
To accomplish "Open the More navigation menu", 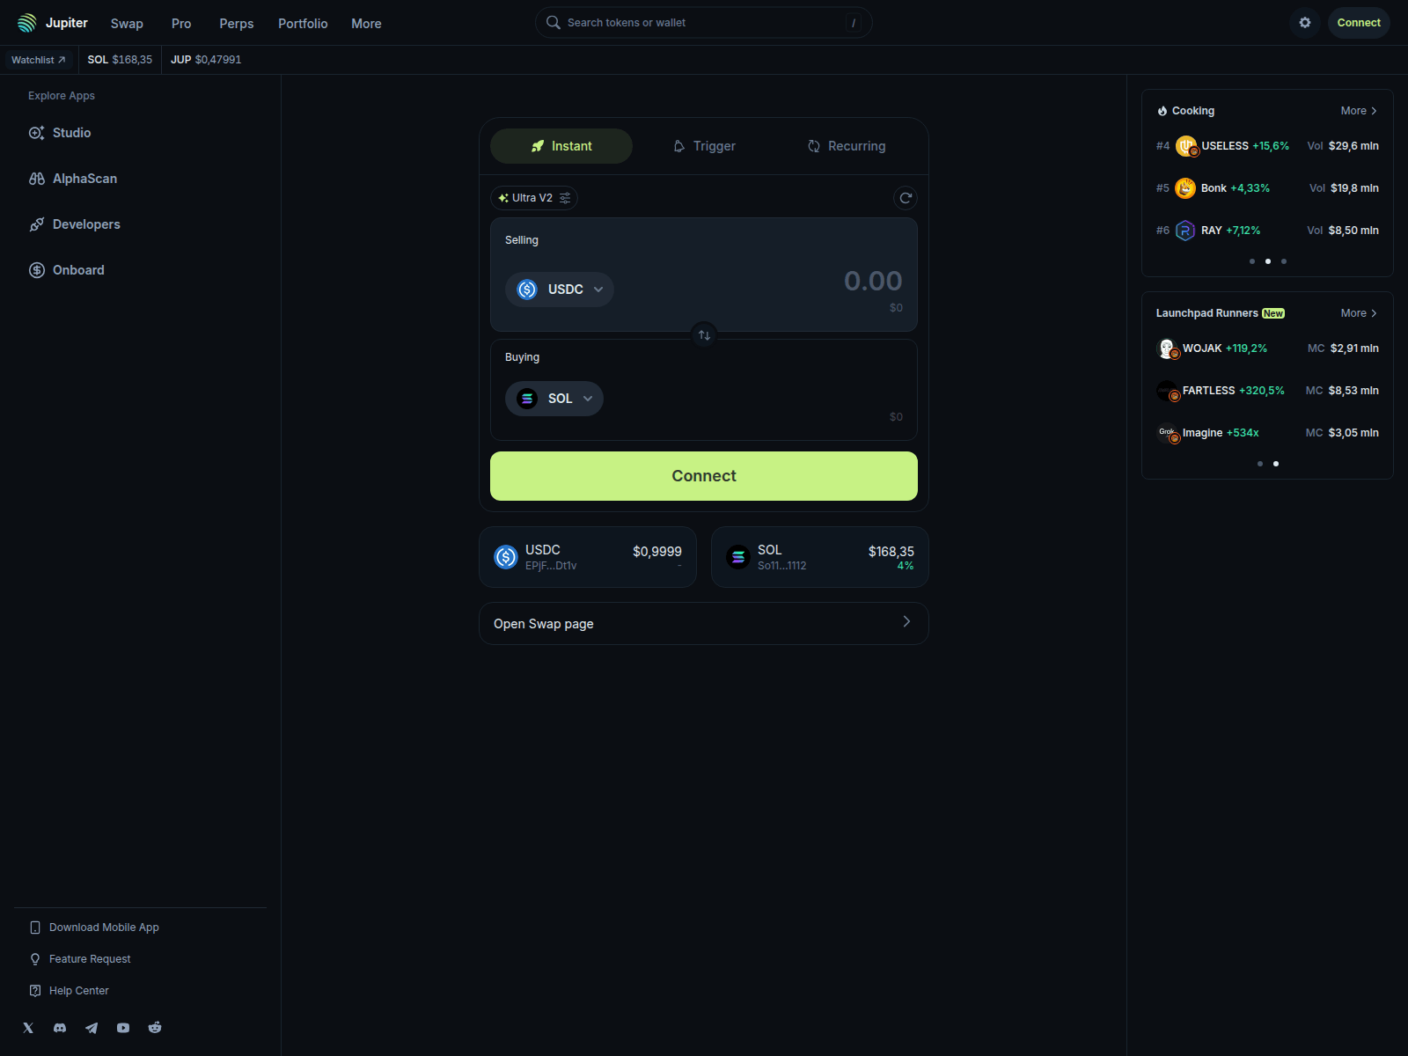I will pos(366,24).
